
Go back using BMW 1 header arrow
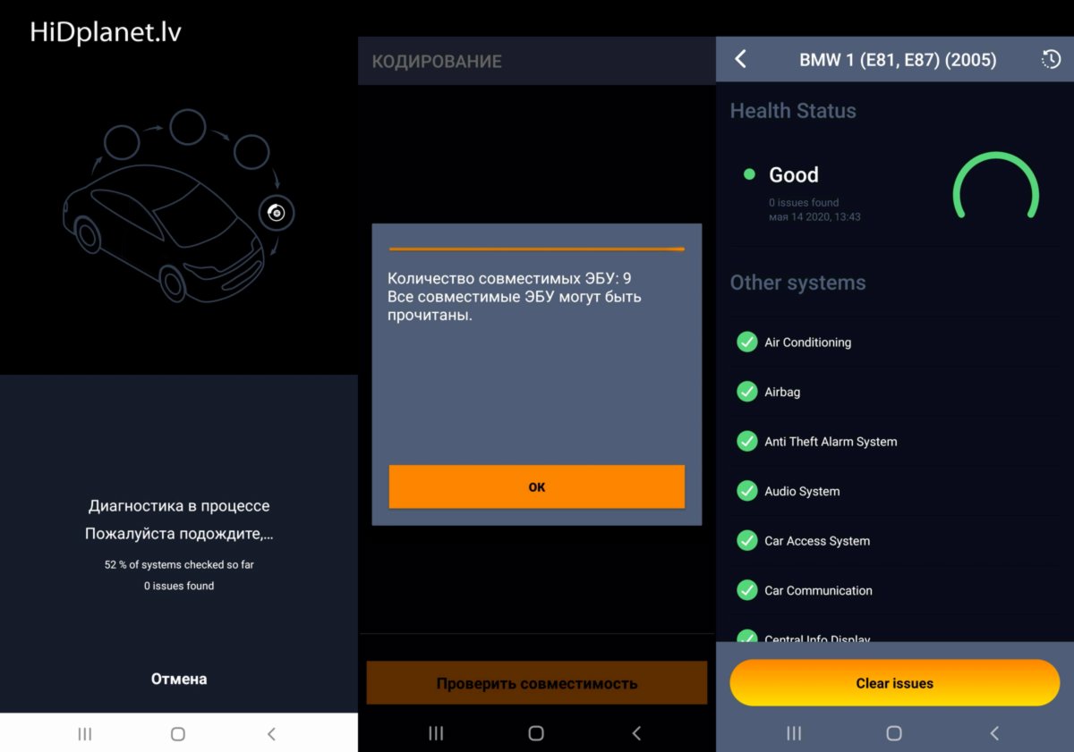tap(740, 60)
